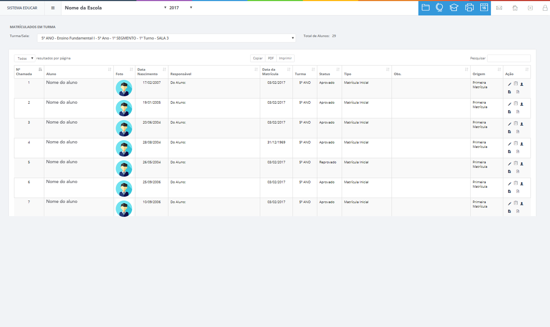Toggle the hamburger menu beside SISTEMA EDUCAR
This screenshot has width=550, height=327.
pos(53,8)
